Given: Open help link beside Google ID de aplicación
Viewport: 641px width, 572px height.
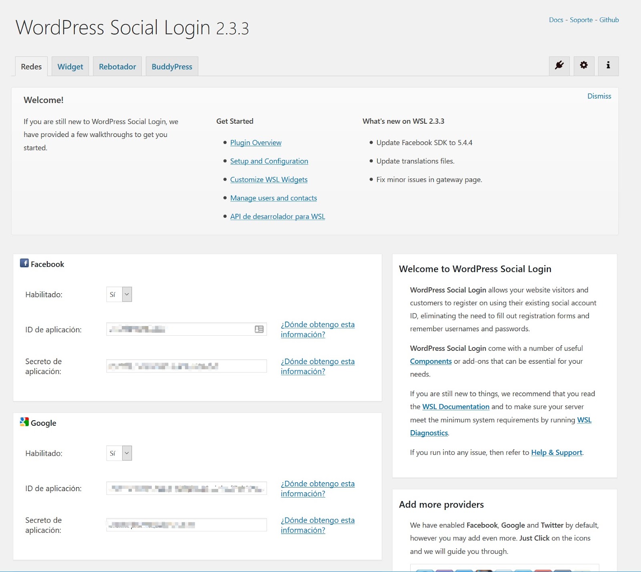Looking at the screenshot, I should (318, 488).
